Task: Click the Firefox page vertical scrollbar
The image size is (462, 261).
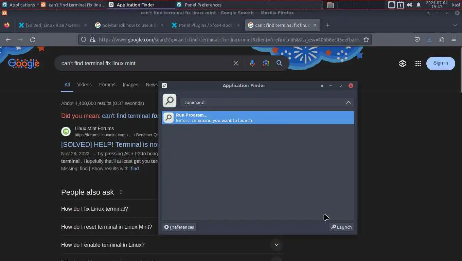Action: coord(460,69)
